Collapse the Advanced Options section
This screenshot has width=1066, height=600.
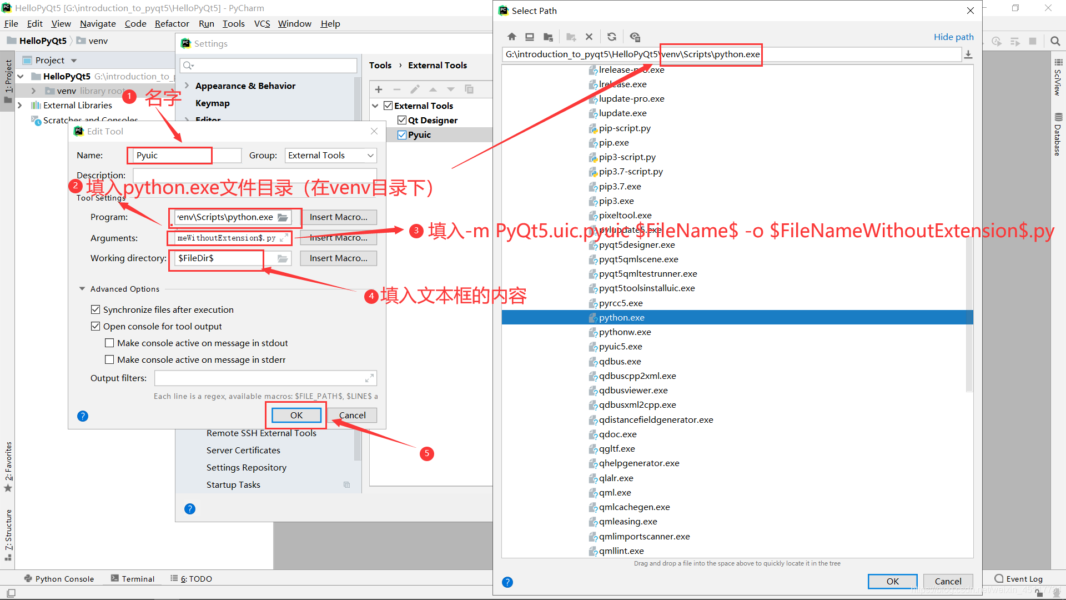point(82,289)
